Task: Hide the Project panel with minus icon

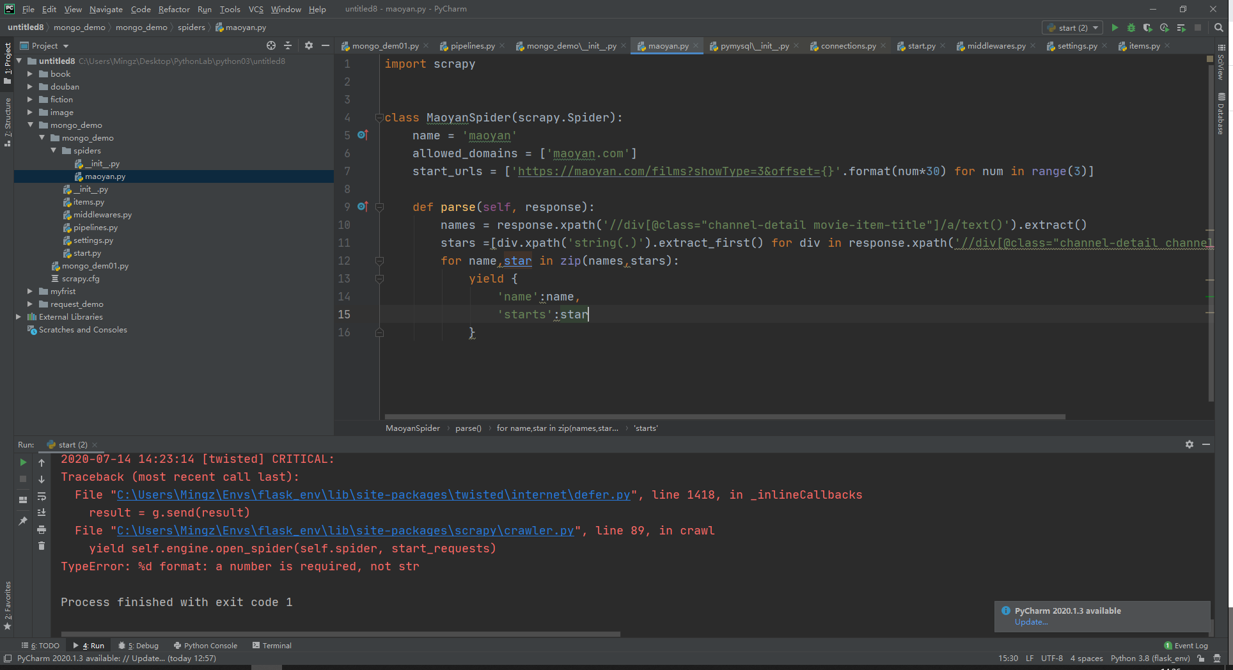Action: pos(325,45)
